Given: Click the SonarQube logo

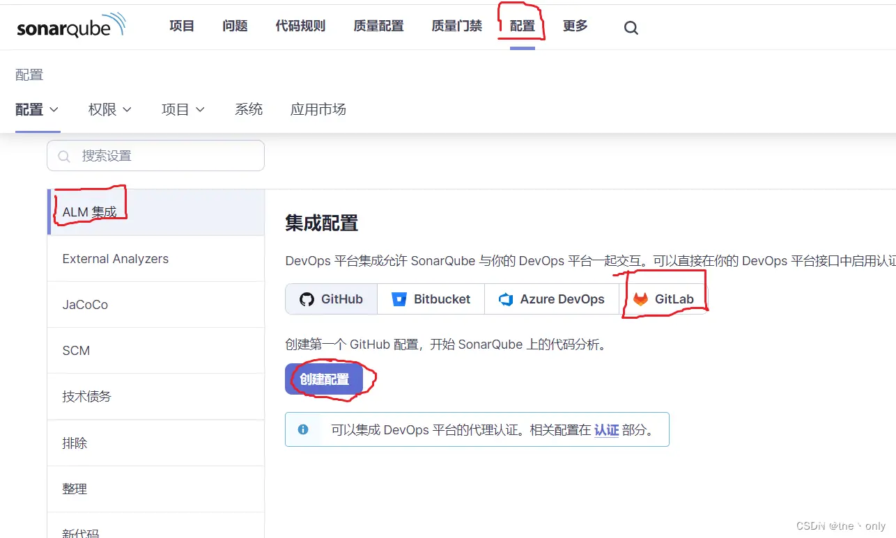Looking at the screenshot, I should [x=71, y=26].
